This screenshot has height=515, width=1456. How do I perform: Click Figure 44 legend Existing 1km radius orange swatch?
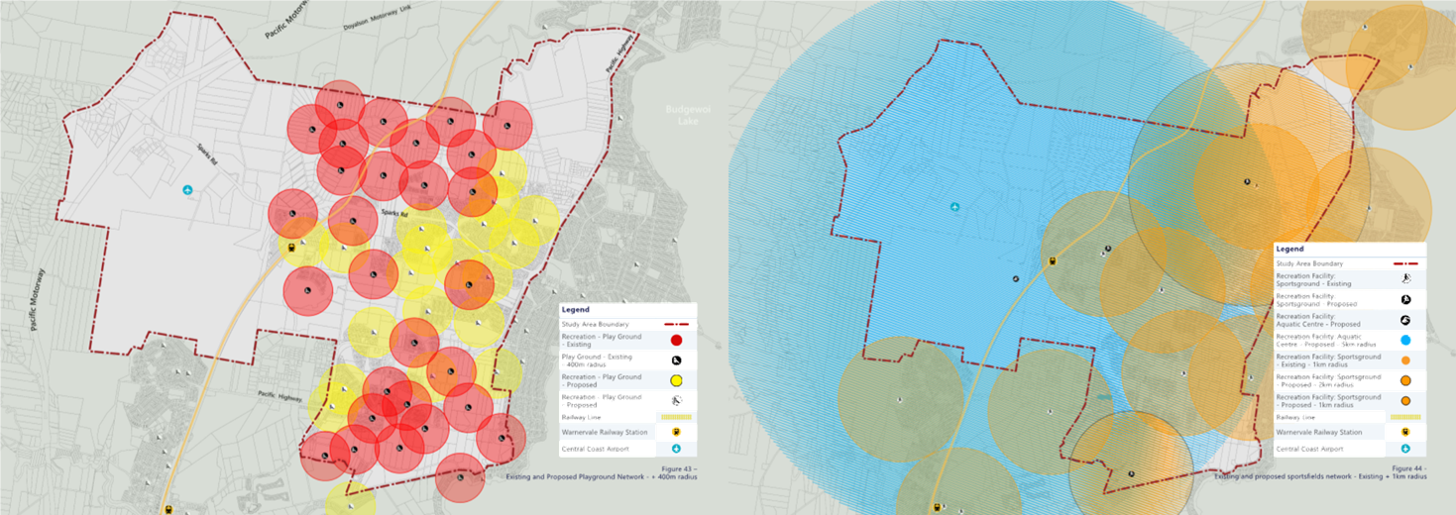coord(1405,360)
